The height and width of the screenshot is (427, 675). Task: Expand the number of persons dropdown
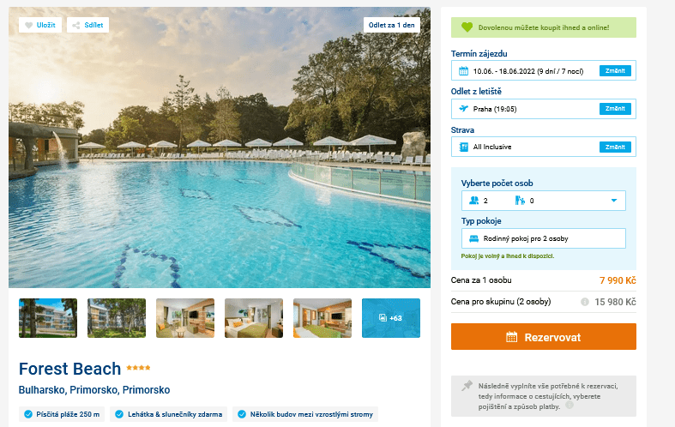pos(543,201)
